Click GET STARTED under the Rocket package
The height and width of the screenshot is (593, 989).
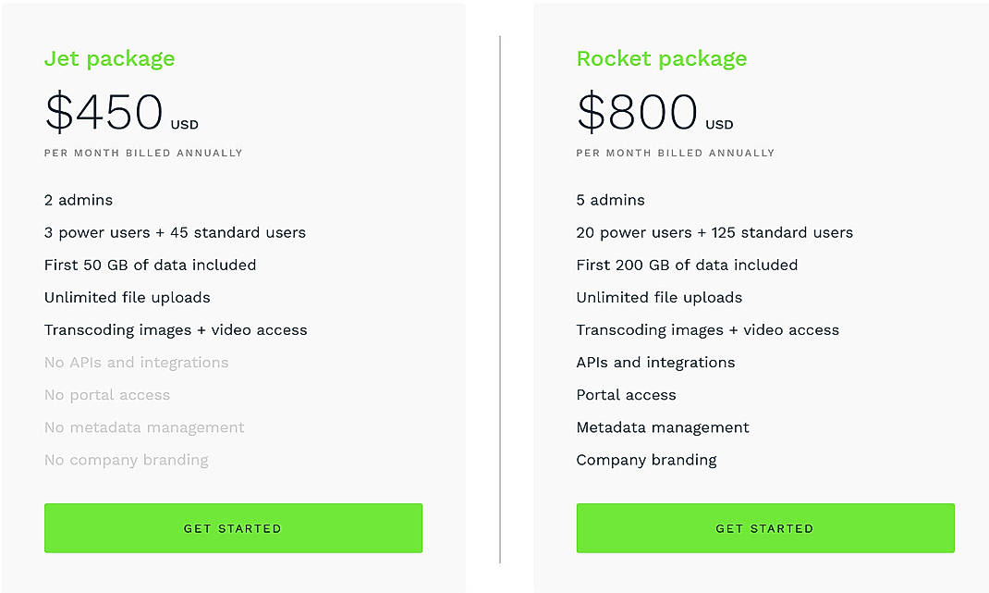[764, 527]
